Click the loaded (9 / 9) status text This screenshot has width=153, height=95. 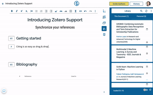click(x=119, y=91)
